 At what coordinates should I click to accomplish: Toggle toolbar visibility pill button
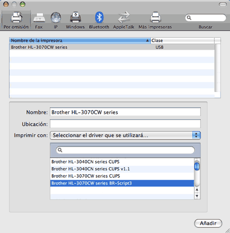pos(223,5)
